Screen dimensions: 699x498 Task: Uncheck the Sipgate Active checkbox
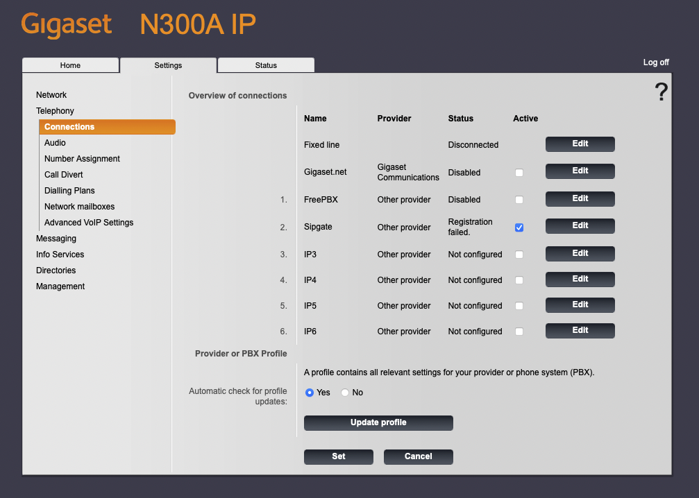[519, 227]
